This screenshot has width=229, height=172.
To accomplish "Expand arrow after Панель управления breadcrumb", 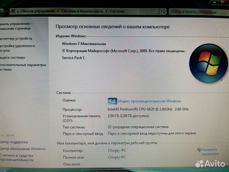I will pyautogui.click(x=58, y=11).
